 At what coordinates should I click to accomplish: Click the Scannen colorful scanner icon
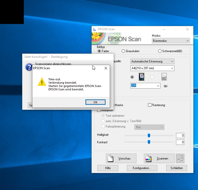point(148,159)
